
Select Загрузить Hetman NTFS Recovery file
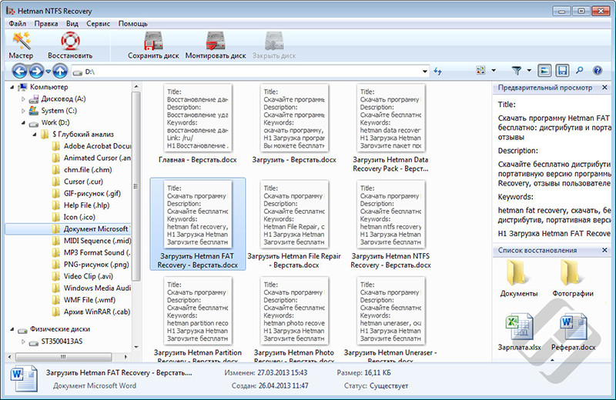tap(390, 225)
